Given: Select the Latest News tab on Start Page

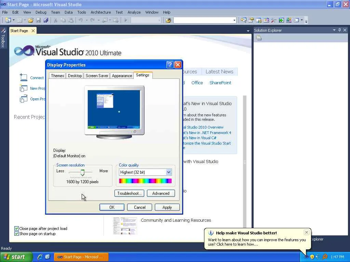Looking at the screenshot, I should (219, 72).
